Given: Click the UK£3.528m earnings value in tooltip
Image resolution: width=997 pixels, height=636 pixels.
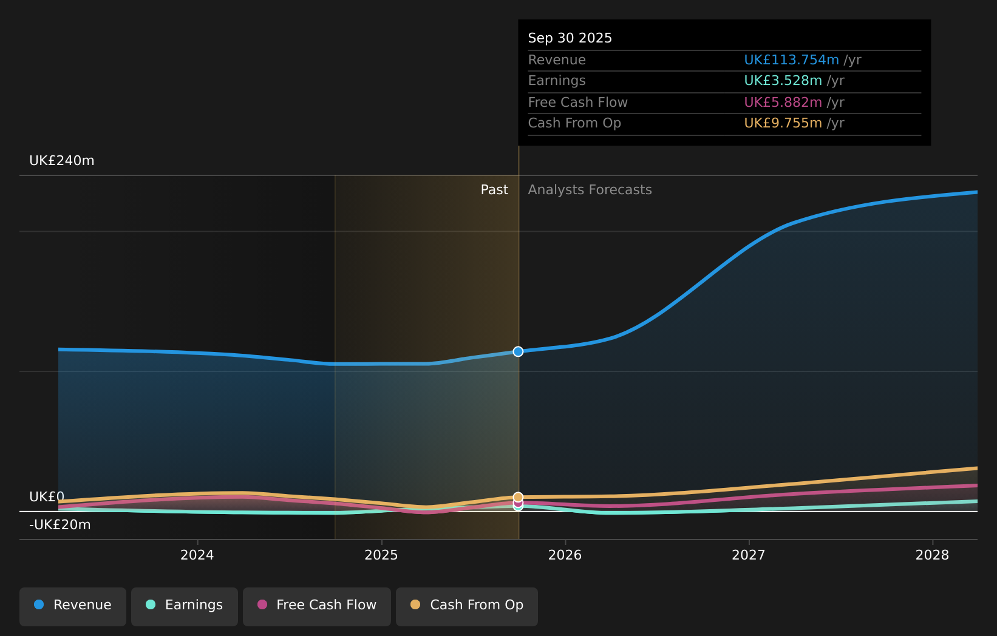Looking at the screenshot, I should 783,81.
